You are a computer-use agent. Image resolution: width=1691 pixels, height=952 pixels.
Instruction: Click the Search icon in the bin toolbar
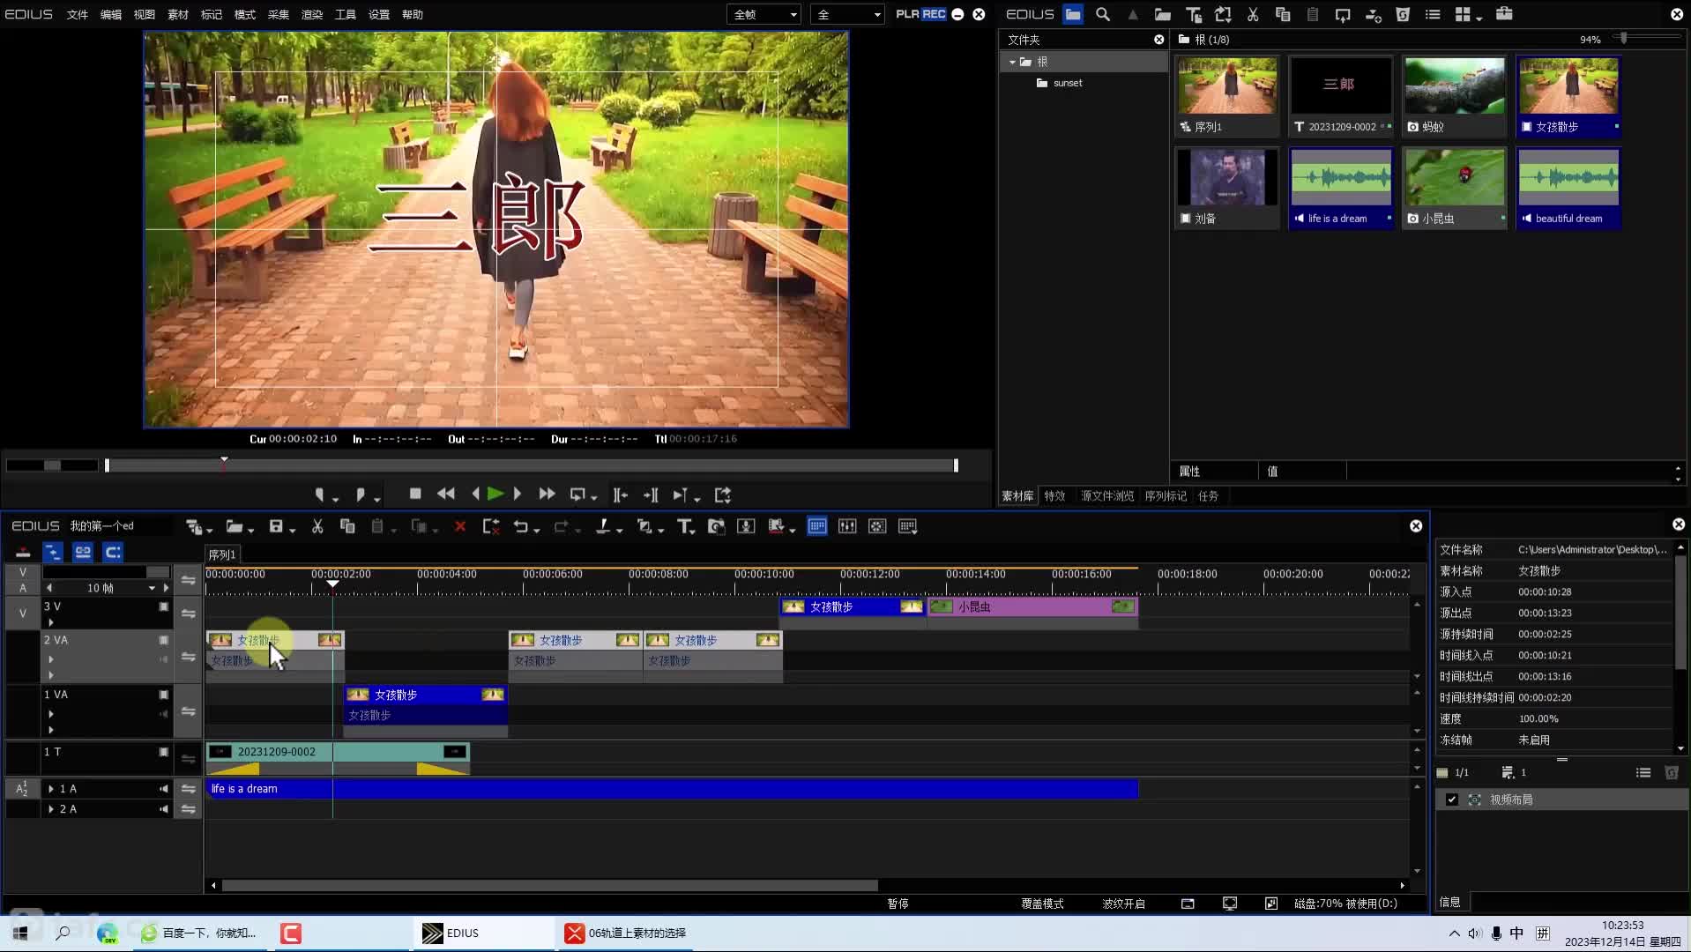coord(1102,14)
